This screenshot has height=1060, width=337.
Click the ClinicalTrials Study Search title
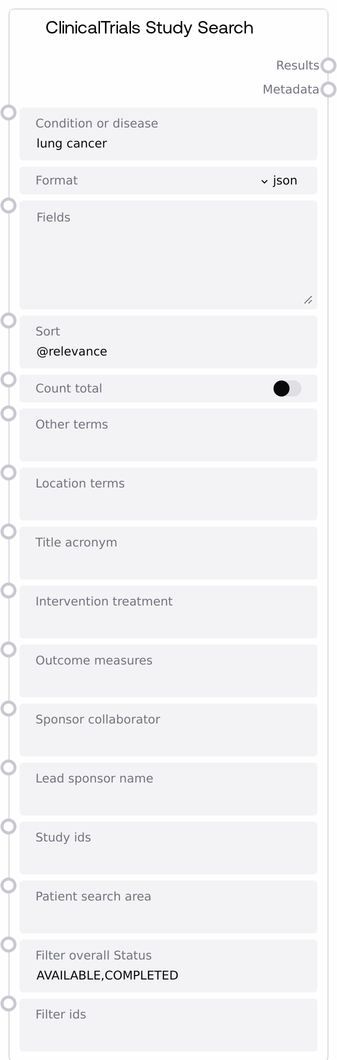pos(149,28)
